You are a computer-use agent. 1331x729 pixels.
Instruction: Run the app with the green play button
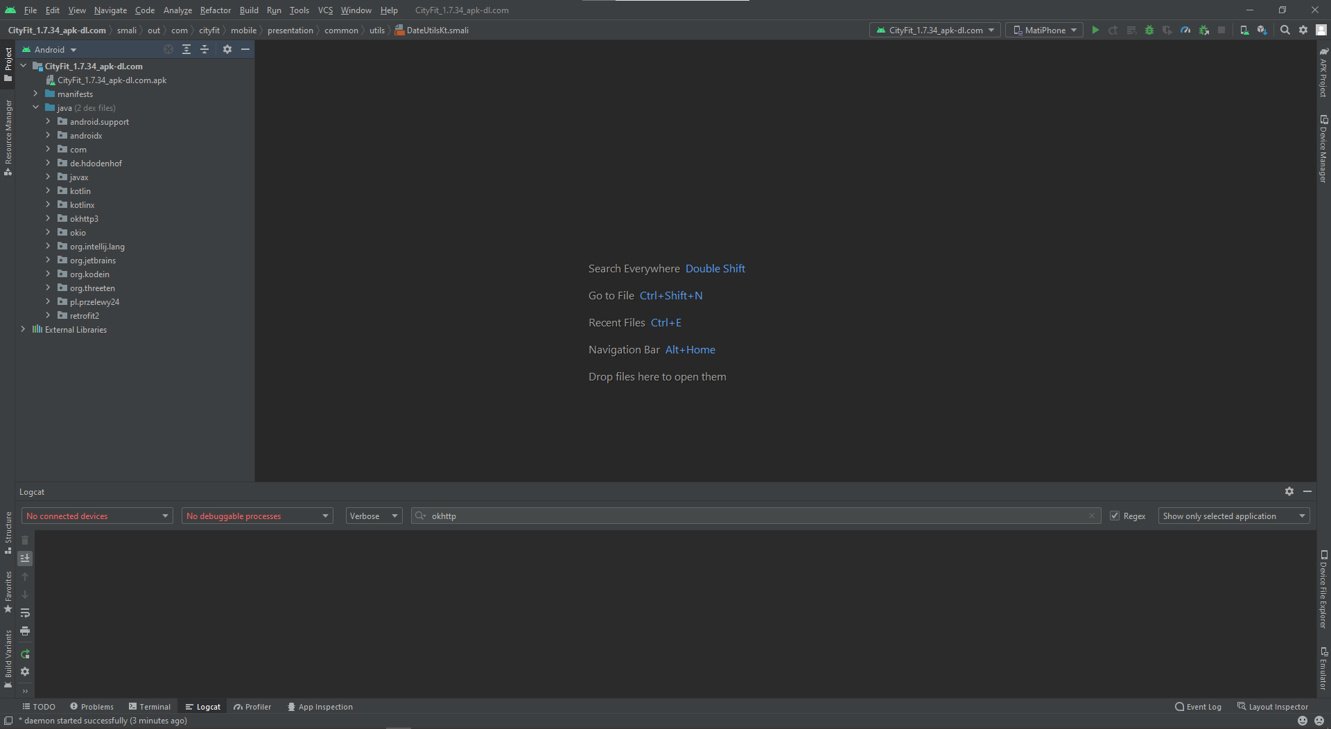(1095, 30)
